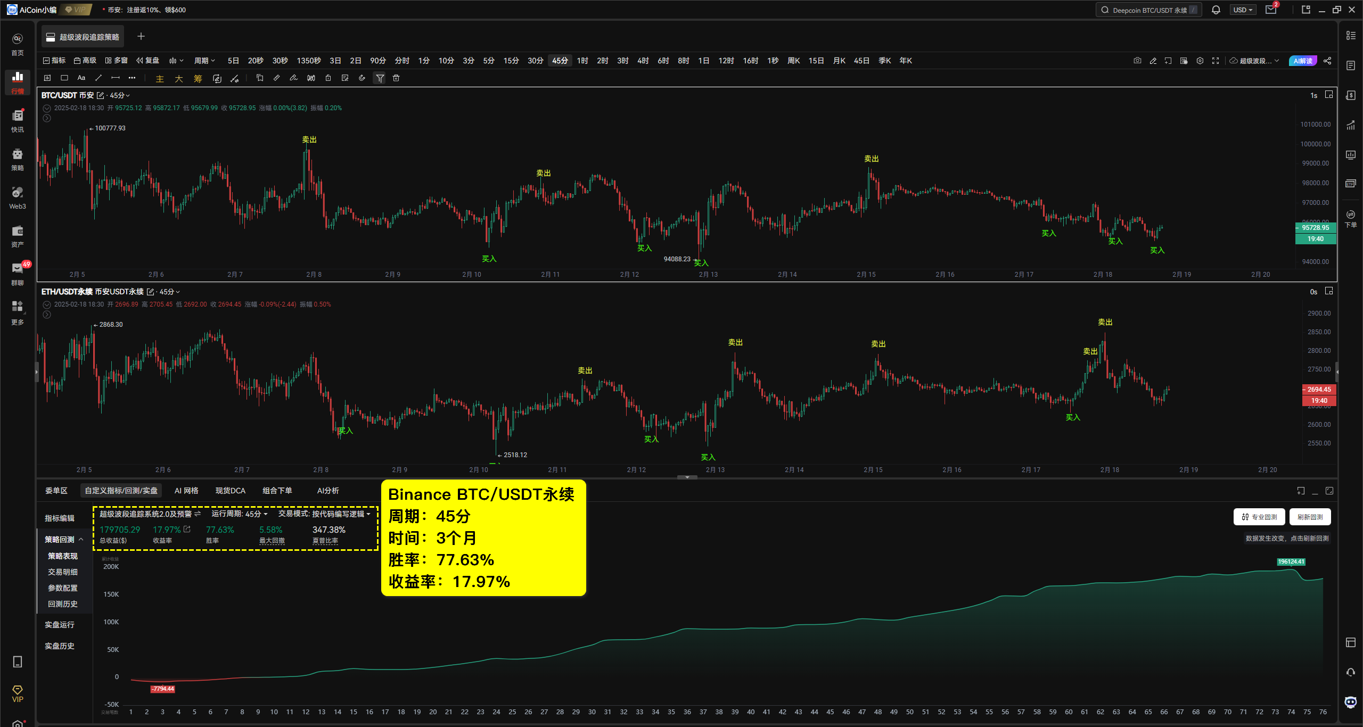Open the 周期 period dropdown
This screenshot has width=1363, height=727.
pos(204,61)
